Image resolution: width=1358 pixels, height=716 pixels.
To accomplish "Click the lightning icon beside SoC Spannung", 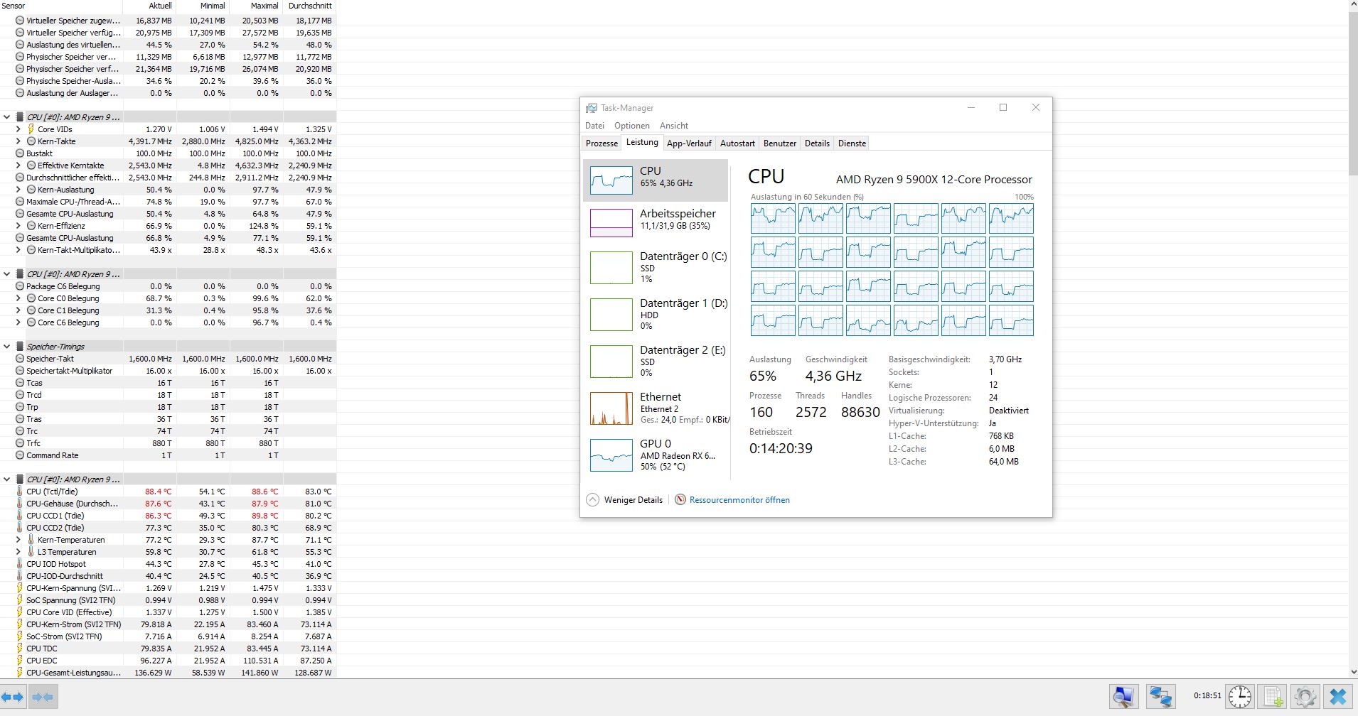I will (20, 600).
